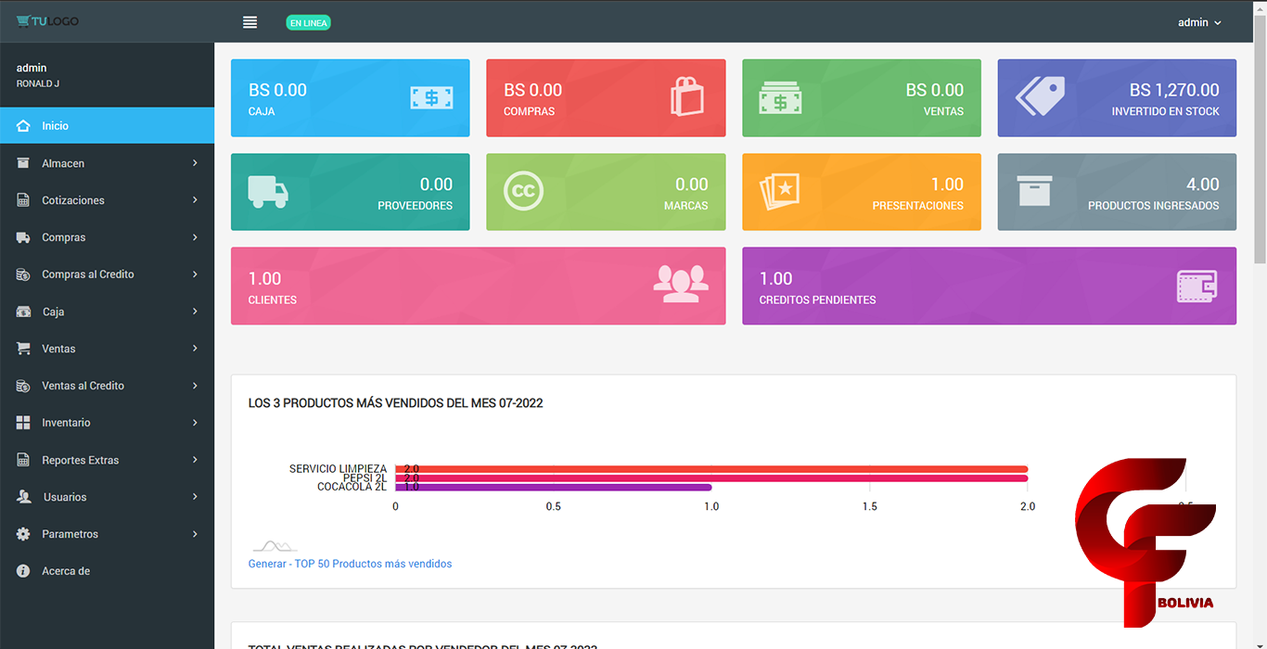The image size is (1267, 649).
Task: Click the purple COCACOLA 2L chart bar
Action: click(x=557, y=487)
